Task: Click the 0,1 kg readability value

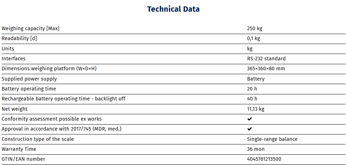Action: pos(253,38)
